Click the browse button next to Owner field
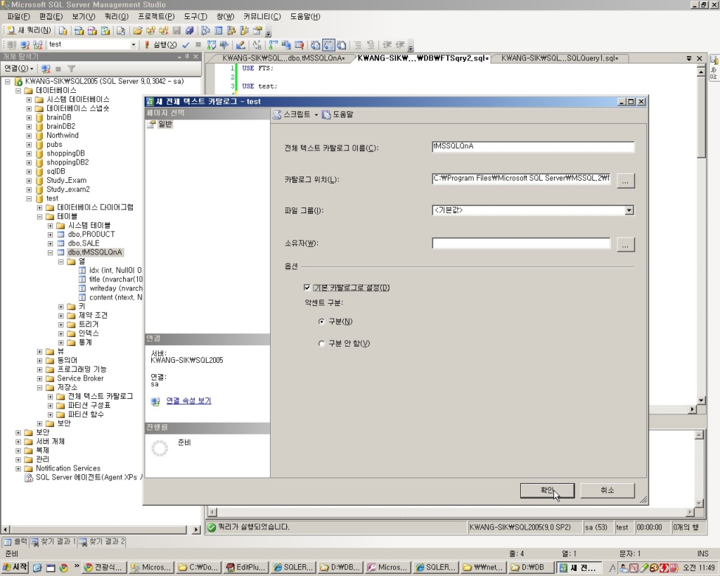Viewport: 720px width, 576px height. tap(625, 244)
